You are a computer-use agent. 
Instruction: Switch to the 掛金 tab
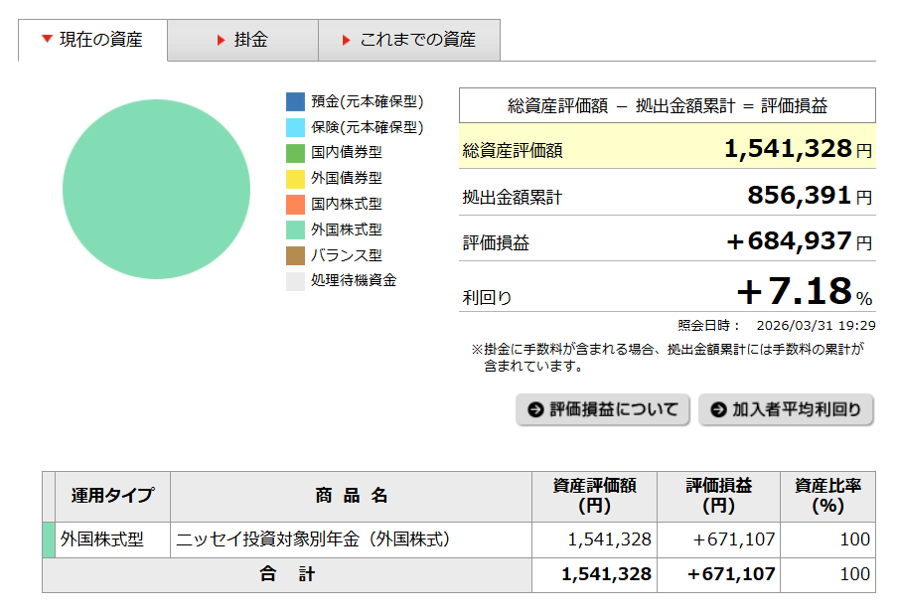(x=242, y=41)
